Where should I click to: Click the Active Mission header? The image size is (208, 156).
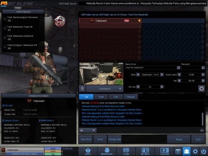point(23,12)
